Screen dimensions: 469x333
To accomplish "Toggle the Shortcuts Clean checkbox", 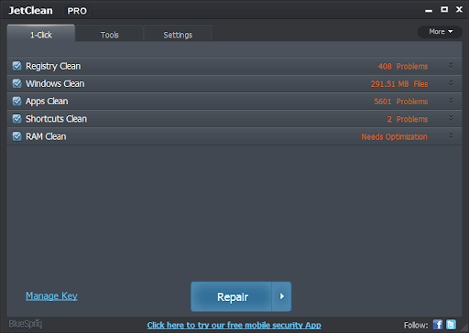I will pyautogui.click(x=17, y=118).
